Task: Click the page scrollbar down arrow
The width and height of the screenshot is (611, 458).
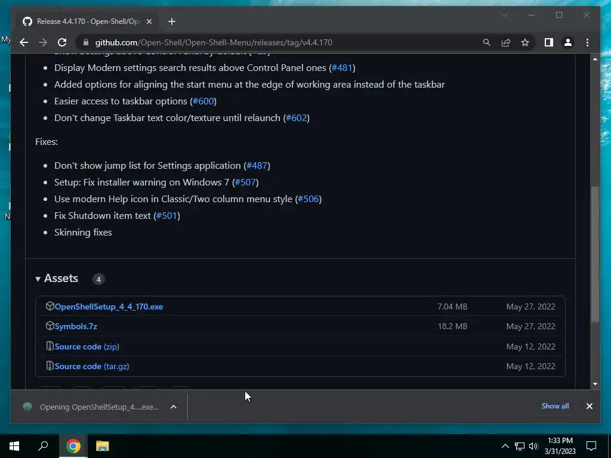Action: [595, 384]
